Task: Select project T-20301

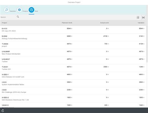Action: coord(73,68)
